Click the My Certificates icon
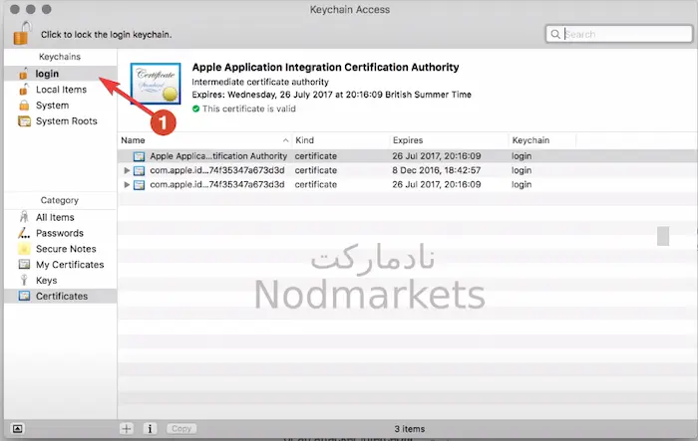This screenshot has width=698, height=441. [24, 265]
